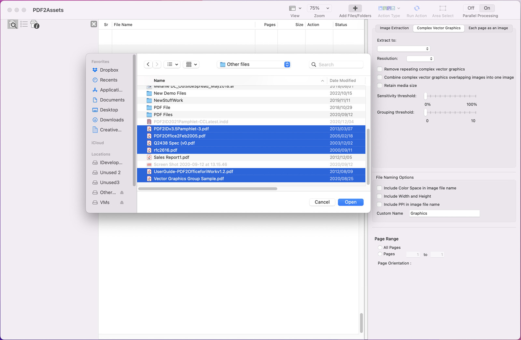Enable Include Width and Height
The width and height of the screenshot is (521, 340).
coord(379,196)
